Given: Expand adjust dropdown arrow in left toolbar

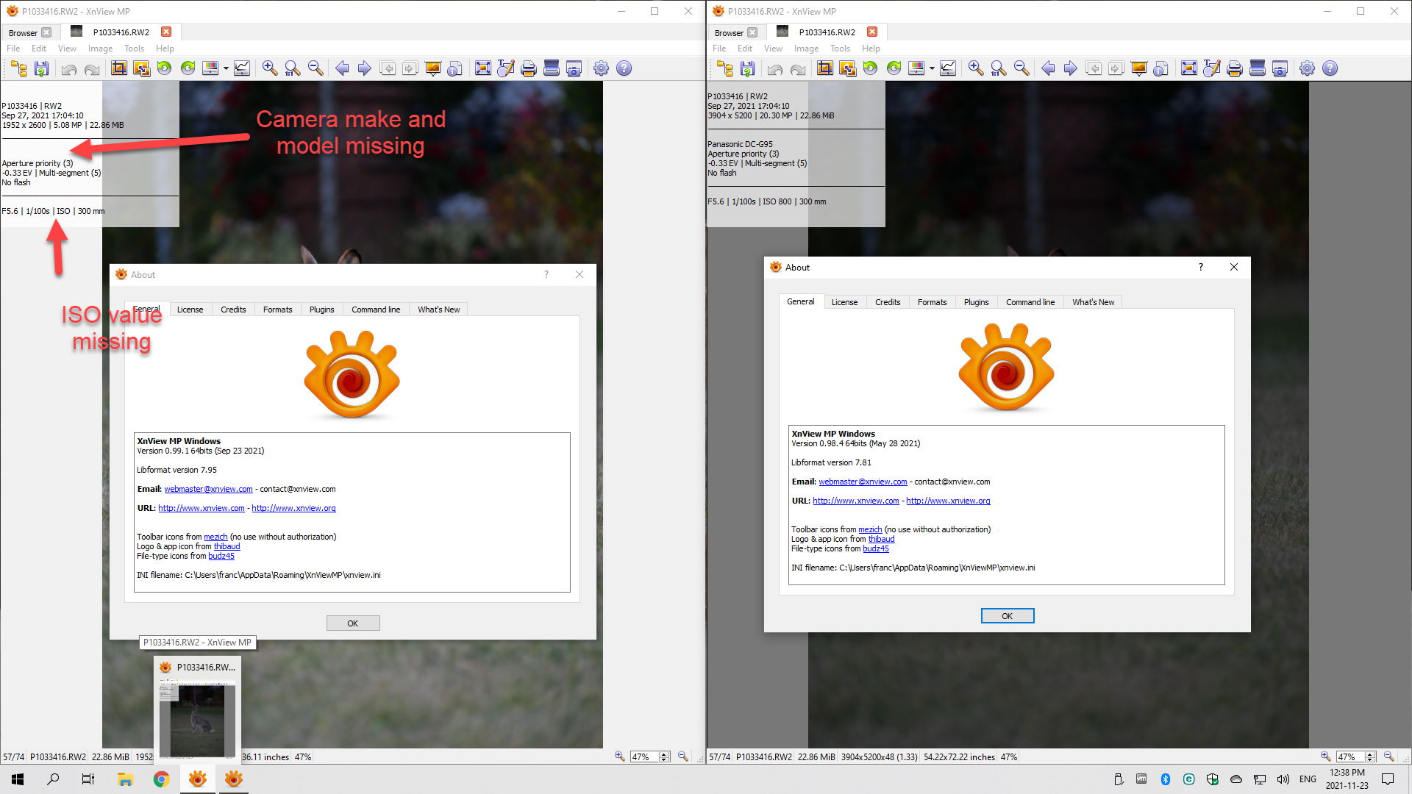Looking at the screenshot, I should [x=226, y=68].
